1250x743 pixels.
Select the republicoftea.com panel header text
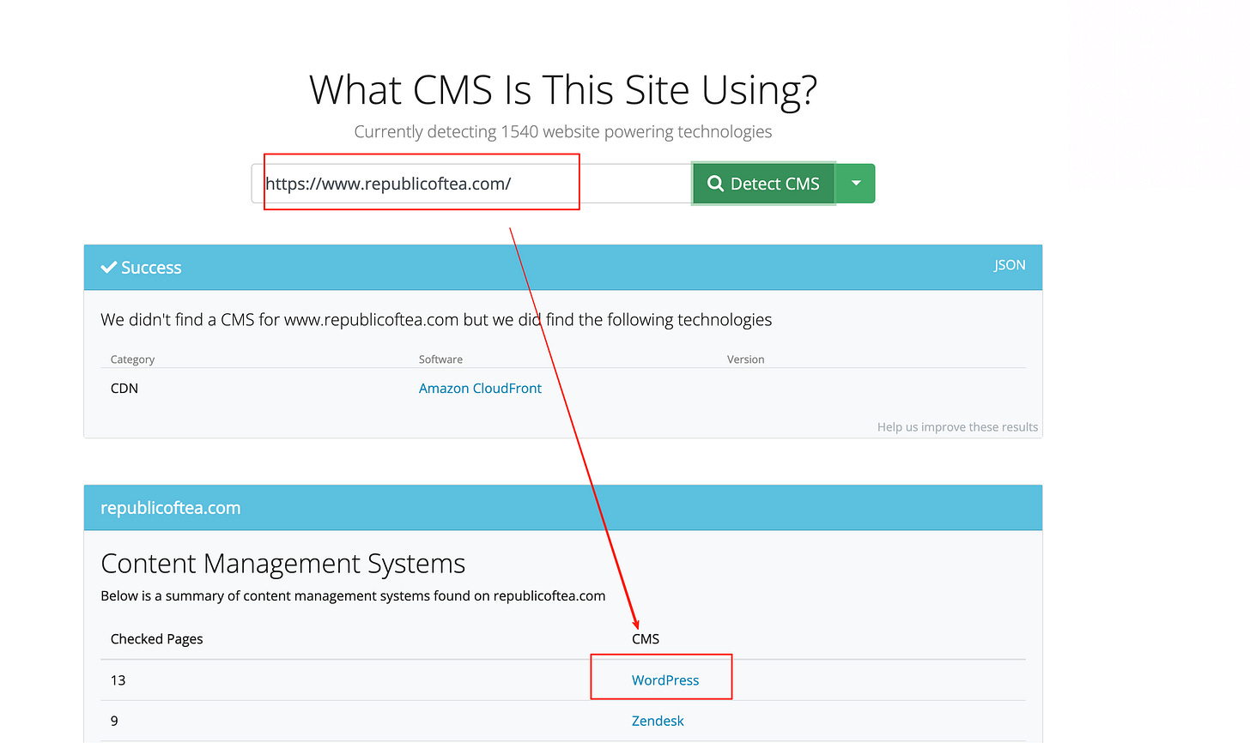pos(171,508)
